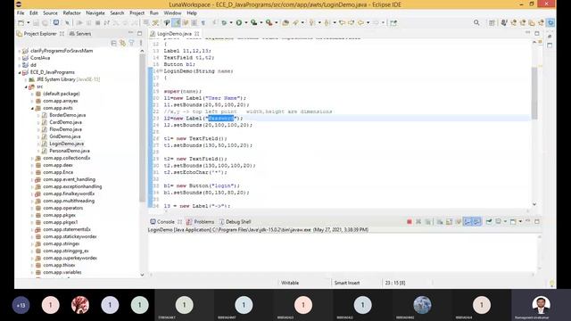Toggle Pin Console button

pos(489,222)
